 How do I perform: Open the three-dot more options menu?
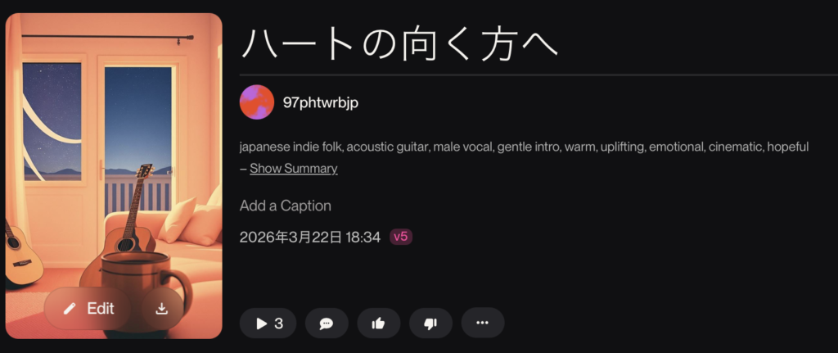tap(483, 323)
